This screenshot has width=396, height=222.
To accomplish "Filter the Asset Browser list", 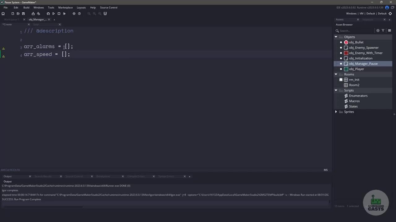I will click(x=383, y=31).
